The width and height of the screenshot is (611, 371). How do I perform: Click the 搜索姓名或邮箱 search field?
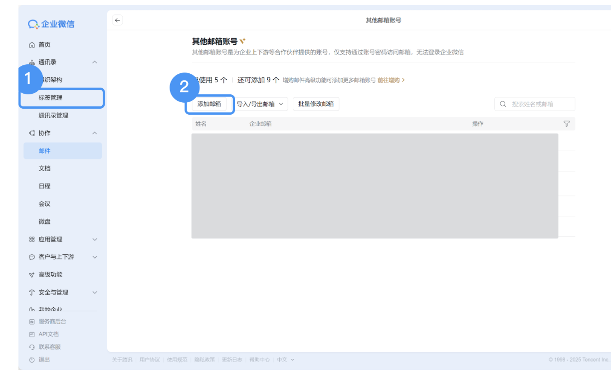535,104
